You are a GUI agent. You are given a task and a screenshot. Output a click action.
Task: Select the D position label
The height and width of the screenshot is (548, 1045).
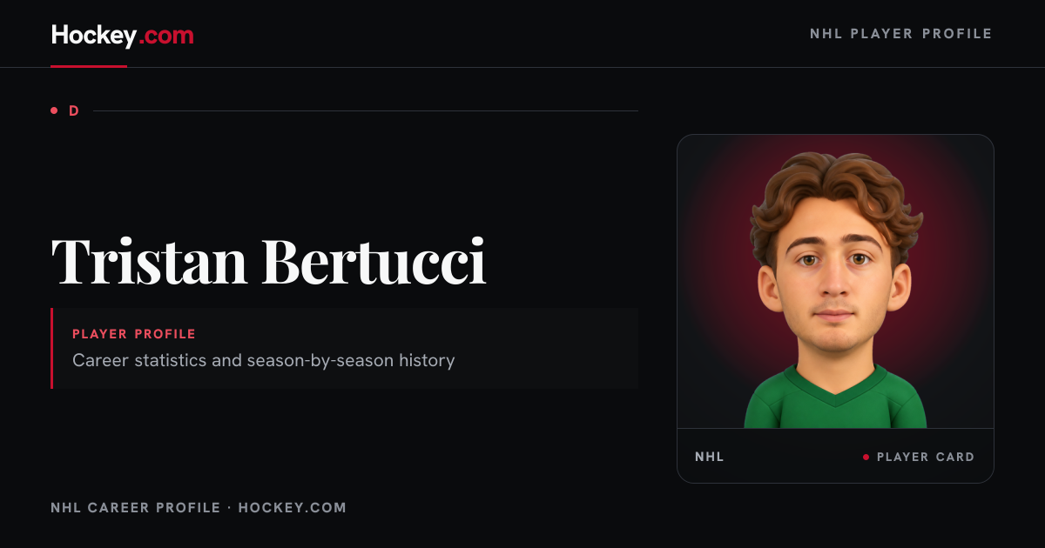click(74, 110)
